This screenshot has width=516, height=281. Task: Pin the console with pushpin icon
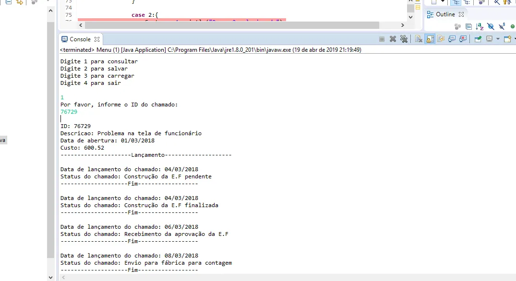(478, 39)
